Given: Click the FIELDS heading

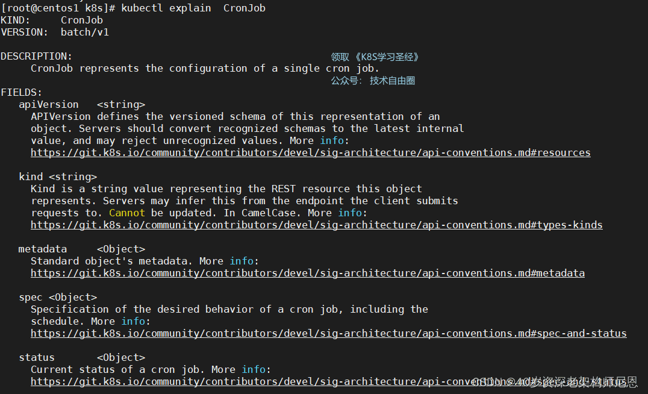Looking at the screenshot, I should tap(22, 92).
